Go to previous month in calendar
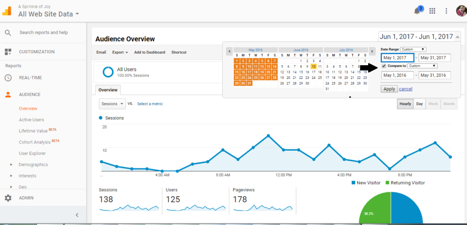Image resolution: width=467 pixels, height=225 pixels. (x=229, y=51)
